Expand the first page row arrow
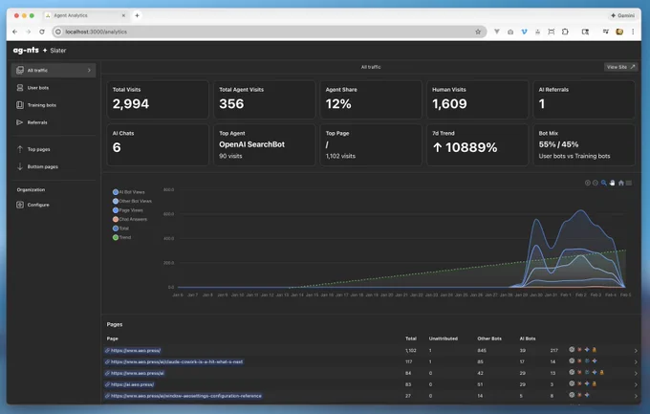 click(636, 351)
